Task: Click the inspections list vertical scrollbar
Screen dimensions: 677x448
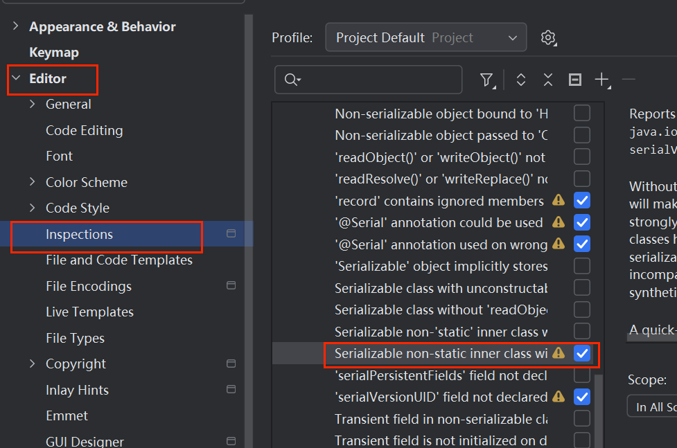Action: [x=598, y=410]
